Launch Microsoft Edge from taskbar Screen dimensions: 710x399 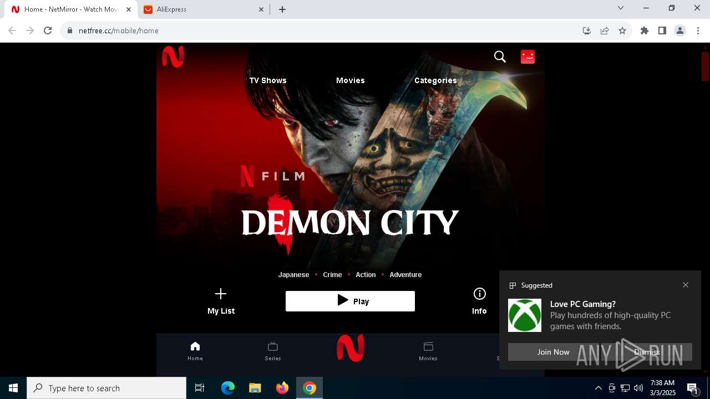click(x=228, y=388)
